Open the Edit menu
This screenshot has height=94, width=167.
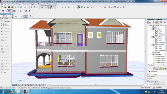point(9,4)
